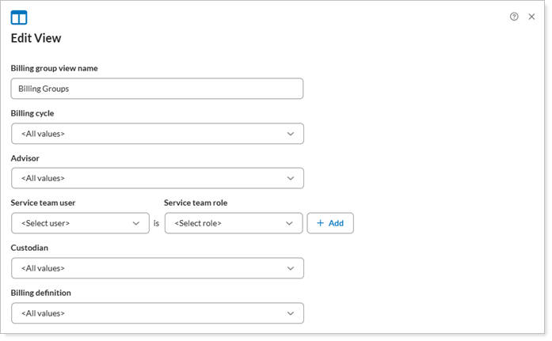The image size is (552, 341).
Task: Focus the Billing group view name field
Action: [158, 89]
